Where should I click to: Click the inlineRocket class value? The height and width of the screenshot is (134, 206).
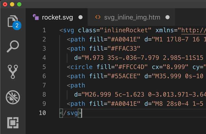pos(126,30)
